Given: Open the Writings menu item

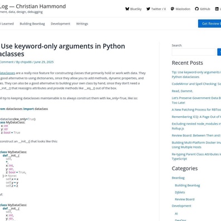Looking at the screenshot, I should (x=82, y=23).
